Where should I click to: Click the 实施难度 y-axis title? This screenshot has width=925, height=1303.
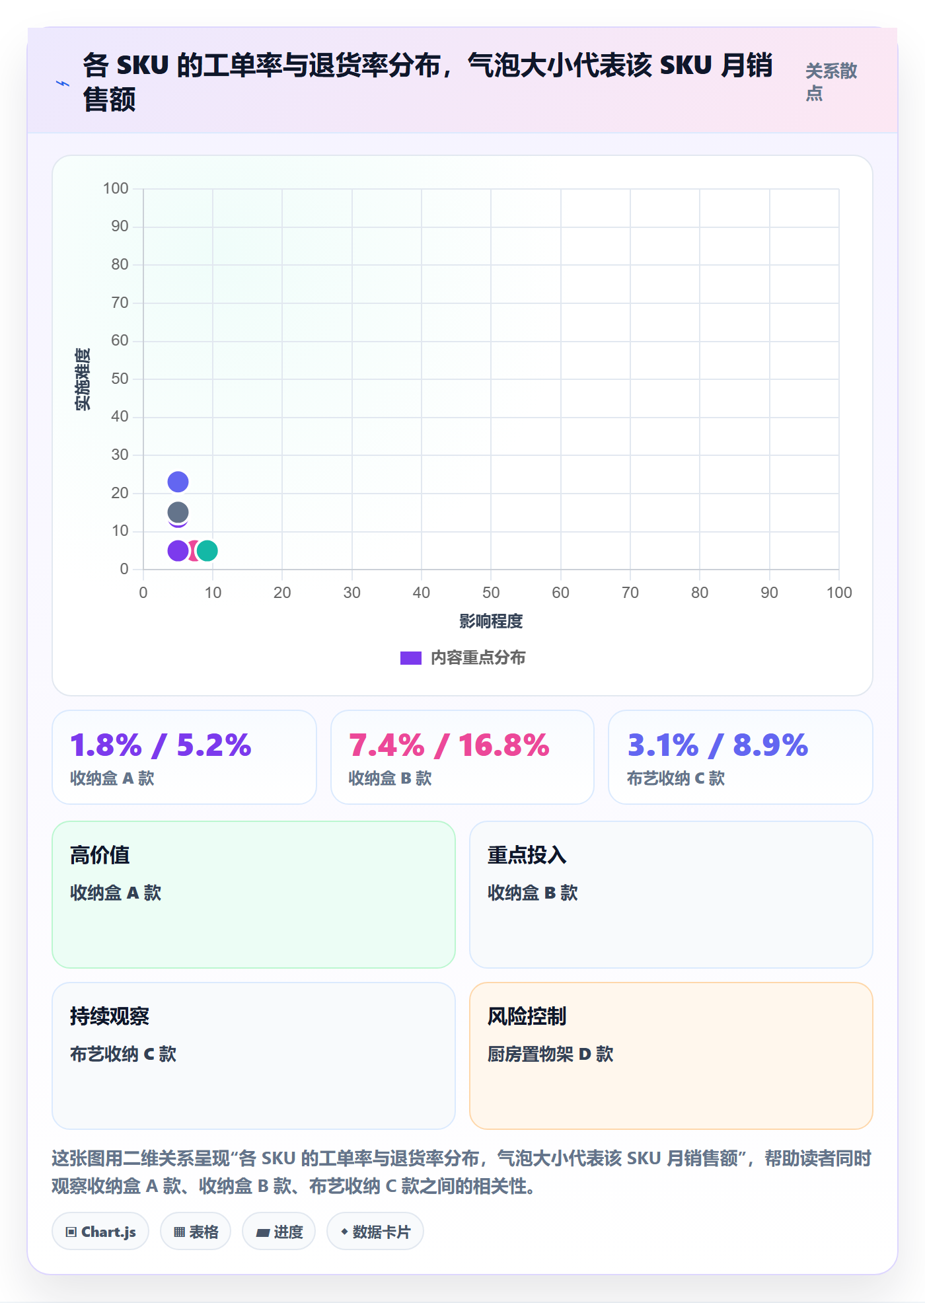[x=83, y=379]
